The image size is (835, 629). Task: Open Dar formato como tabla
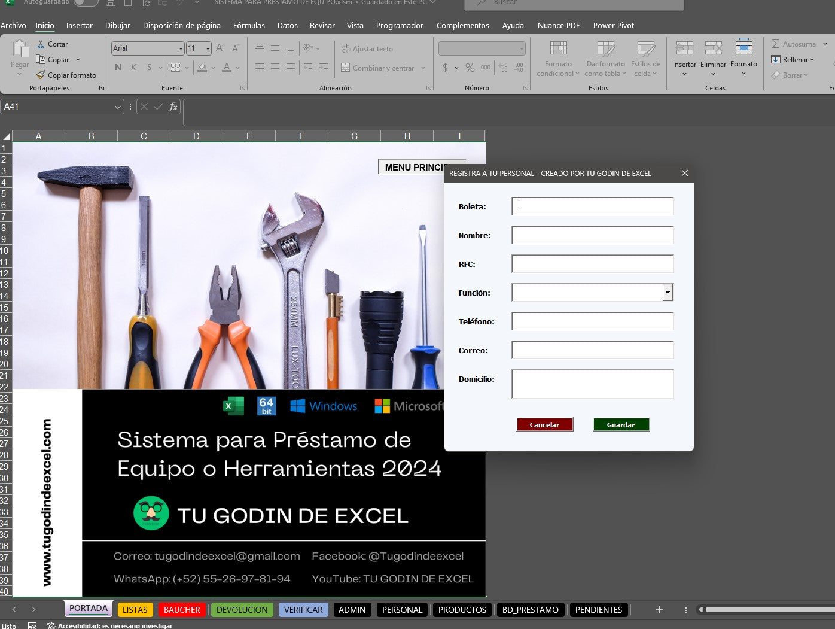pyautogui.click(x=605, y=59)
